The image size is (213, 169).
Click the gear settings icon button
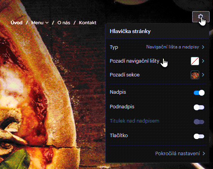(x=201, y=17)
